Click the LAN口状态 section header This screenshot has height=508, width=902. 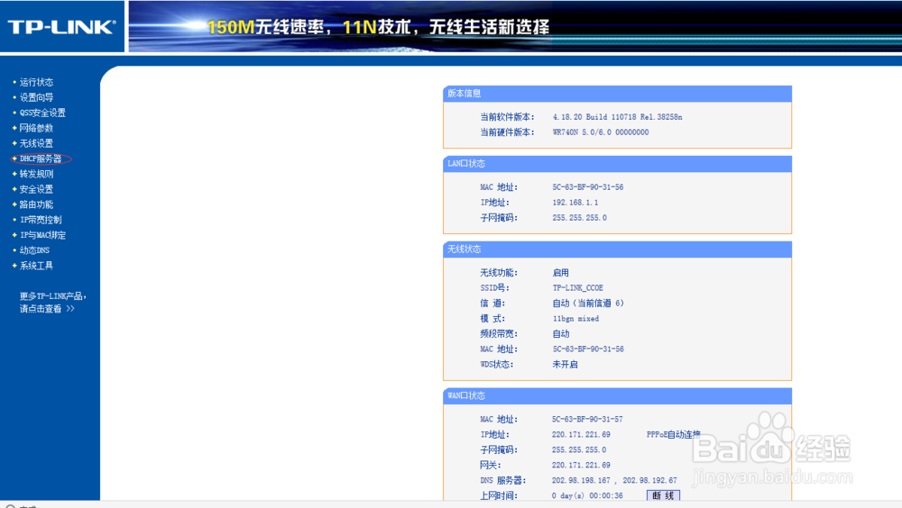click(x=617, y=164)
